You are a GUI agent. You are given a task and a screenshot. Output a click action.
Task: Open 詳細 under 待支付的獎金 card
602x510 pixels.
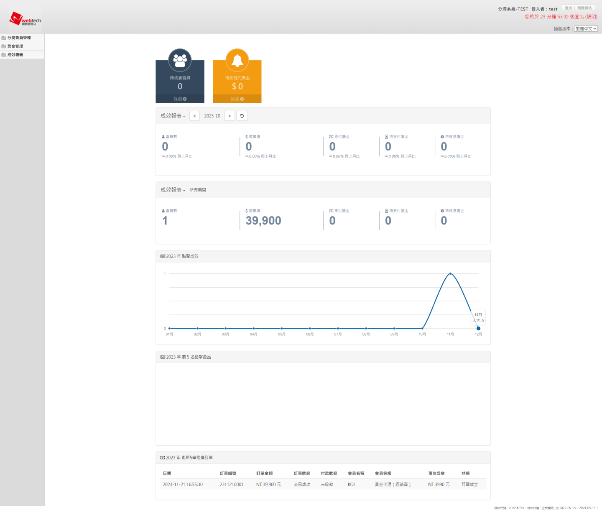[x=237, y=99]
